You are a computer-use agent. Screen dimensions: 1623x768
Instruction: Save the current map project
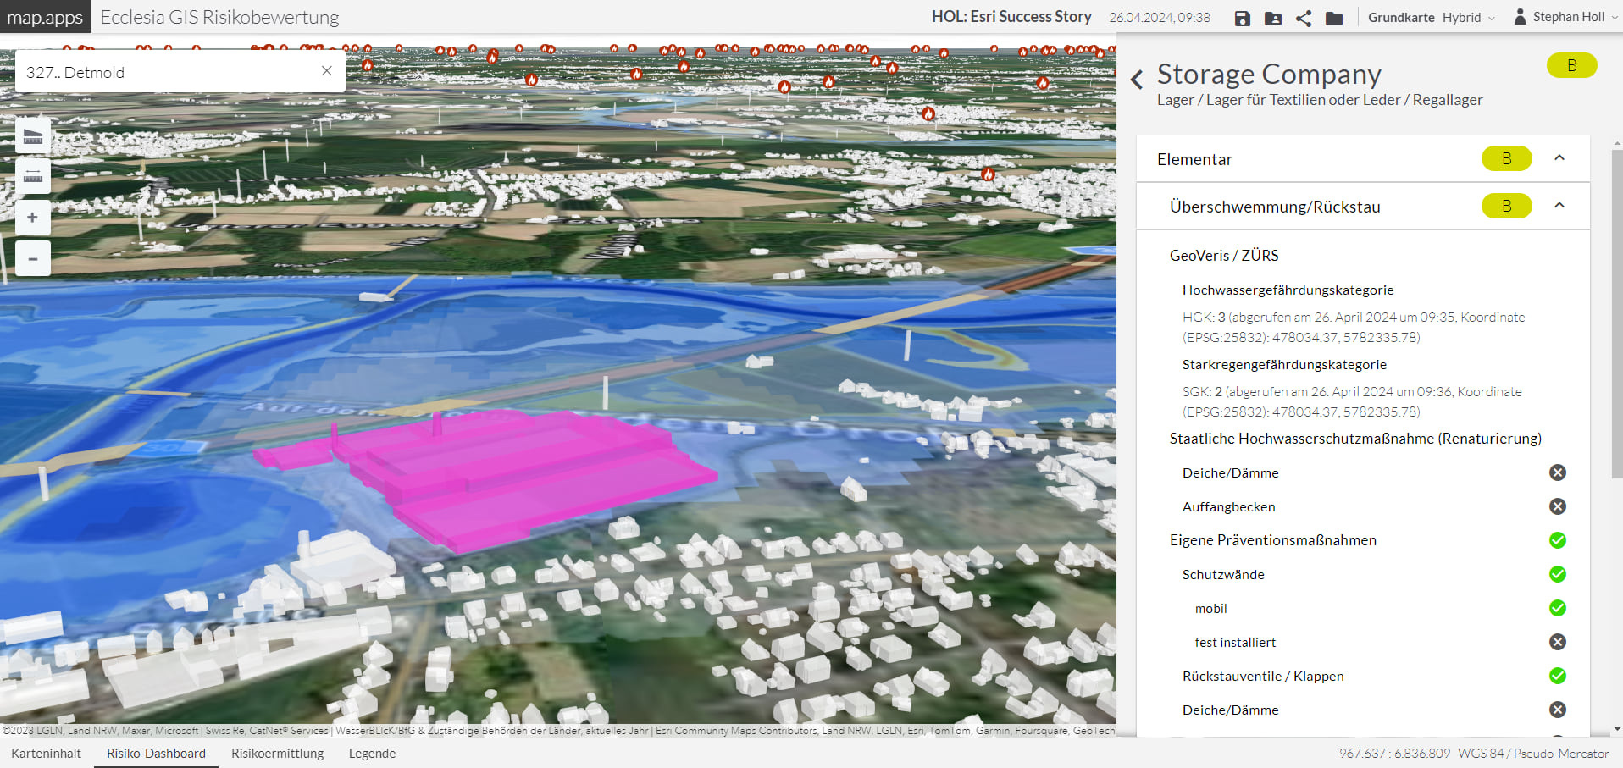click(x=1242, y=18)
